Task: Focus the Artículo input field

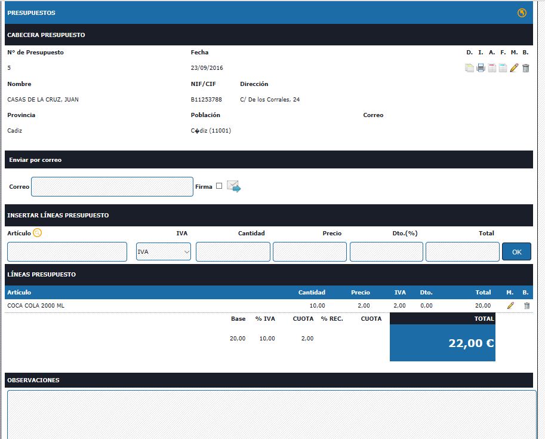Action: click(x=67, y=252)
